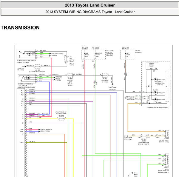
Task: Select the "RIGHT REAR OF ENGINE COMPT J/C A34" label
Action: click(61, 114)
